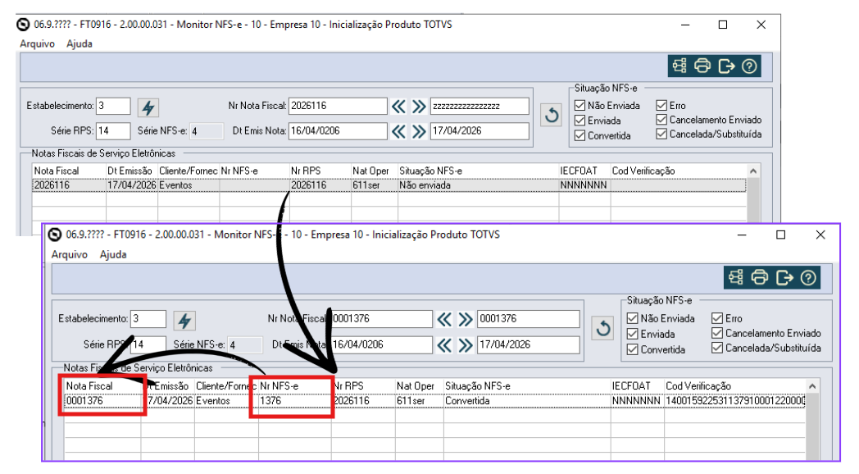Open Ajuda menu in front window
Image resolution: width=859 pixels, height=474 pixels.
(x=113, y=254)
